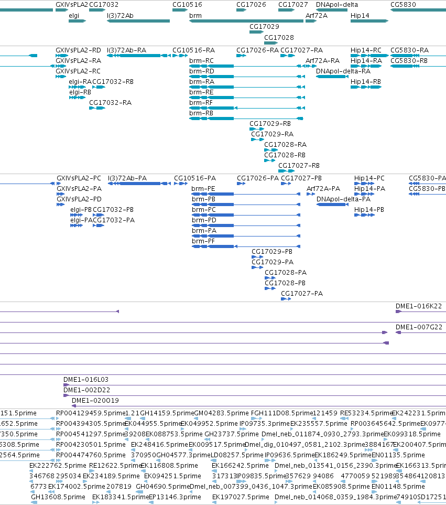Image resolution: width=446 pixels, height=505 pixels.
Task: Click transcript label elgi-RB
Action: [x=80, y=92]
